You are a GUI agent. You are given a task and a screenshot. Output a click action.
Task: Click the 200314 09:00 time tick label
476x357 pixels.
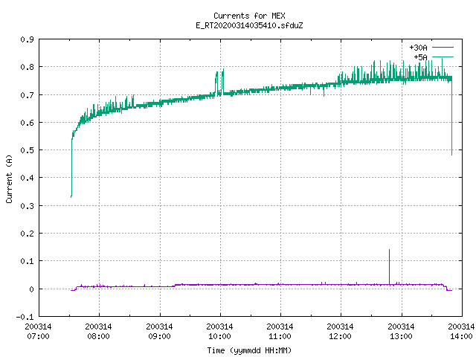[x=159, y=331]
